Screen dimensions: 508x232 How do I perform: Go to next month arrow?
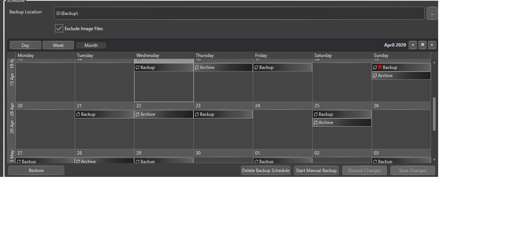432,45
